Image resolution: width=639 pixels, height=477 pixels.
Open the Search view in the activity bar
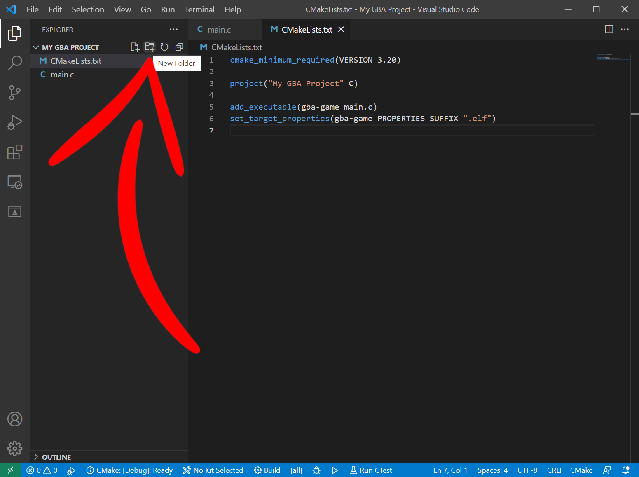click(x=15, y=63)
